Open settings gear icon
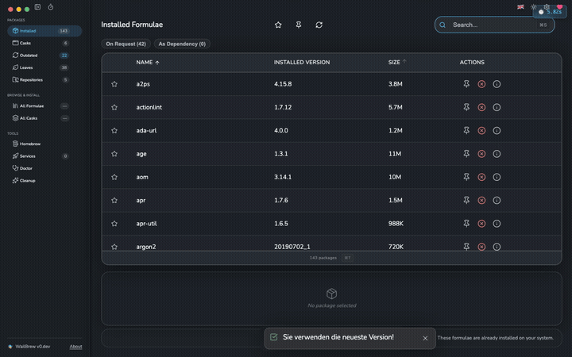This screenshot has height=357, width=572. tap(547, 7)
